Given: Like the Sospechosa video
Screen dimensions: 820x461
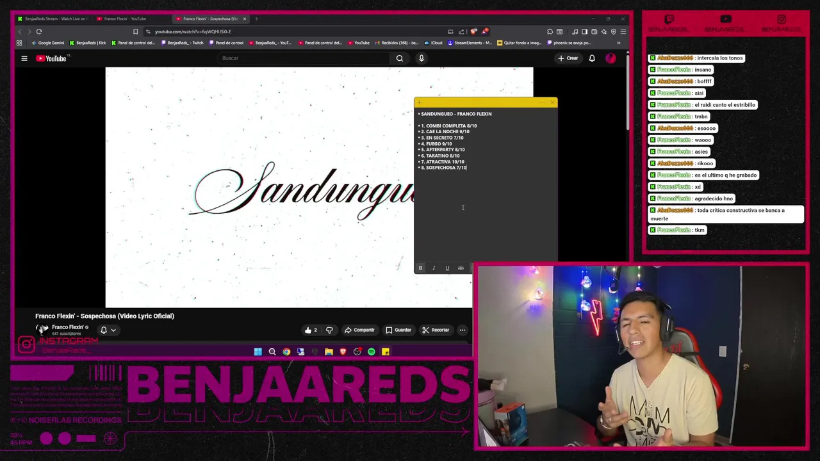Looking at the screenshot, I should (311, 330).
